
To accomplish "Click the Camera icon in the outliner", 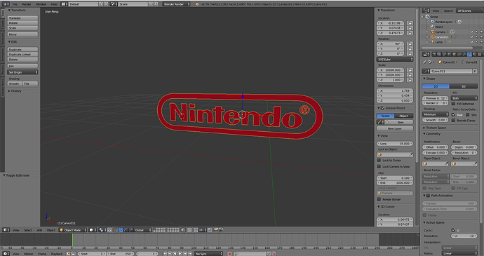I will tap(433, 32).
